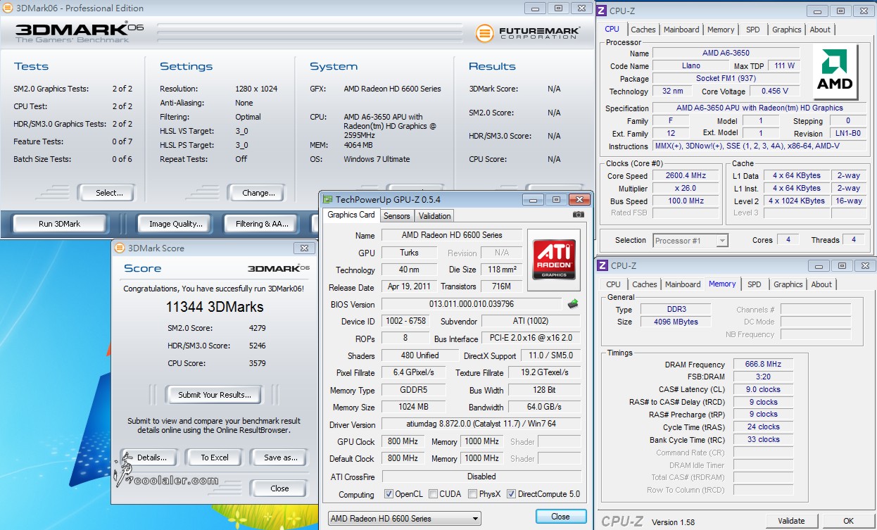Viewport: 877px width, 530px height.
Task: Toggle the CUDA checkbox
Action: click(x=433, y=494)
